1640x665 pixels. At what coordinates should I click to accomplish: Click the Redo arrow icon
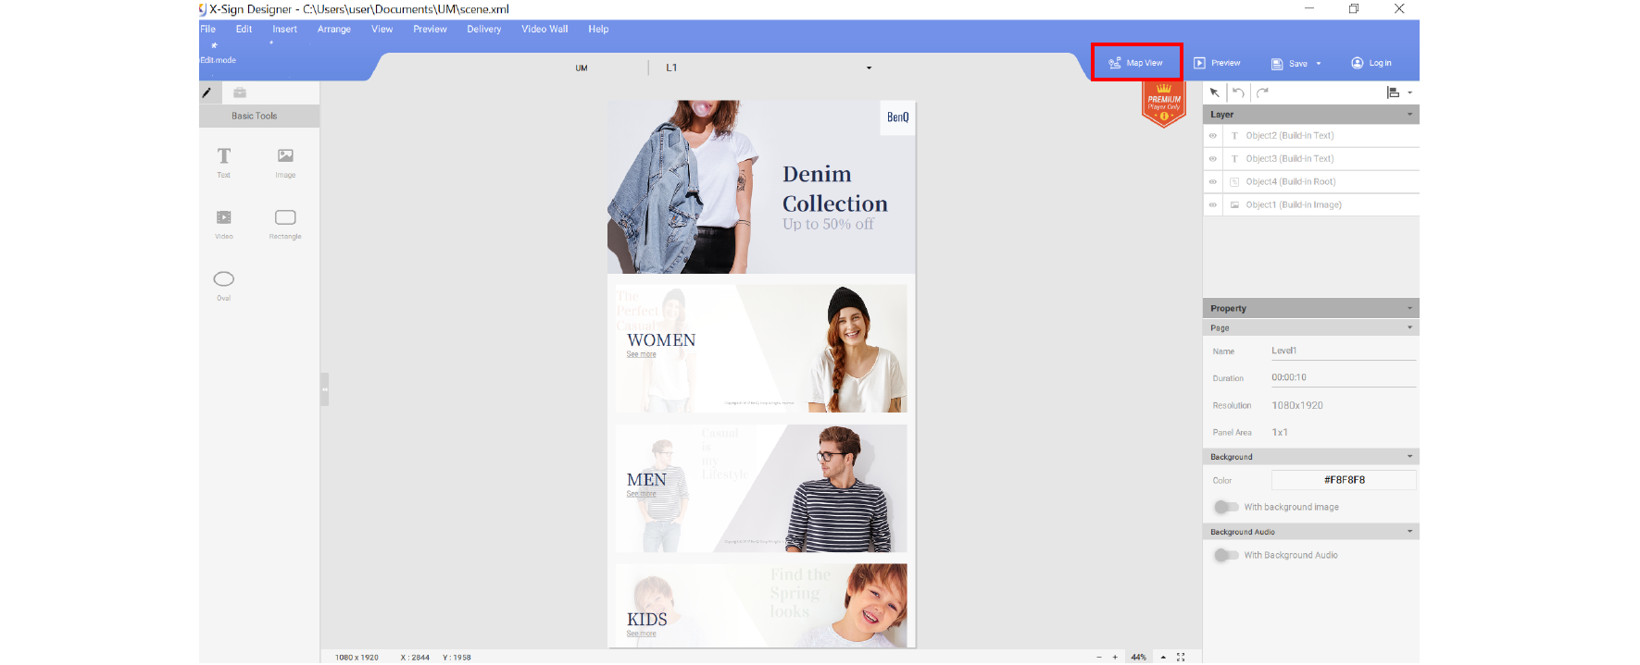click(x=1262, y=92)
